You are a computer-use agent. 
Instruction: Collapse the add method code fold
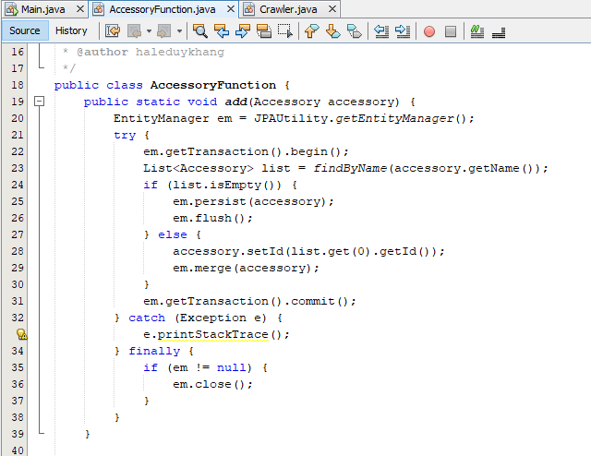39,101
